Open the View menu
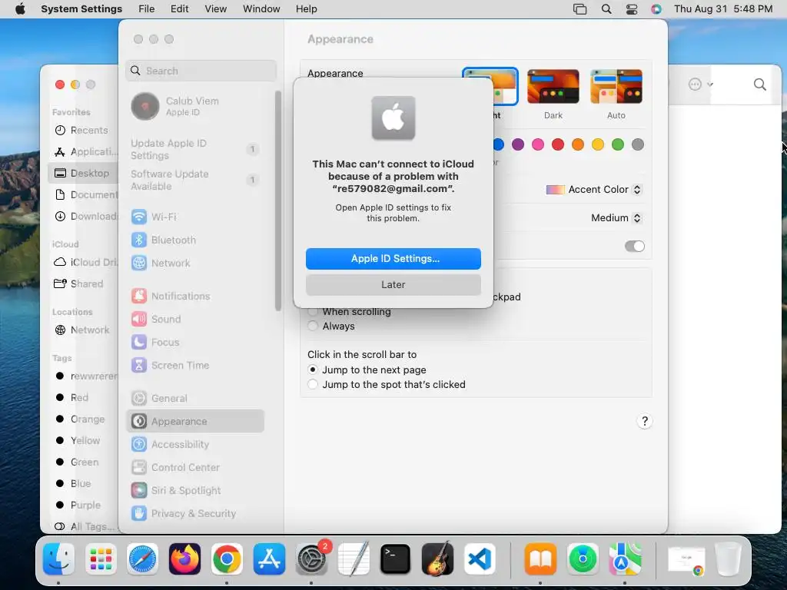The height and width of the screenshot is (590, 787). point(215,9)
